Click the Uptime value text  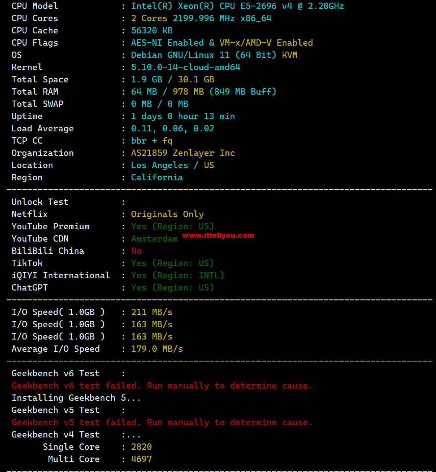tap(183, 116)
